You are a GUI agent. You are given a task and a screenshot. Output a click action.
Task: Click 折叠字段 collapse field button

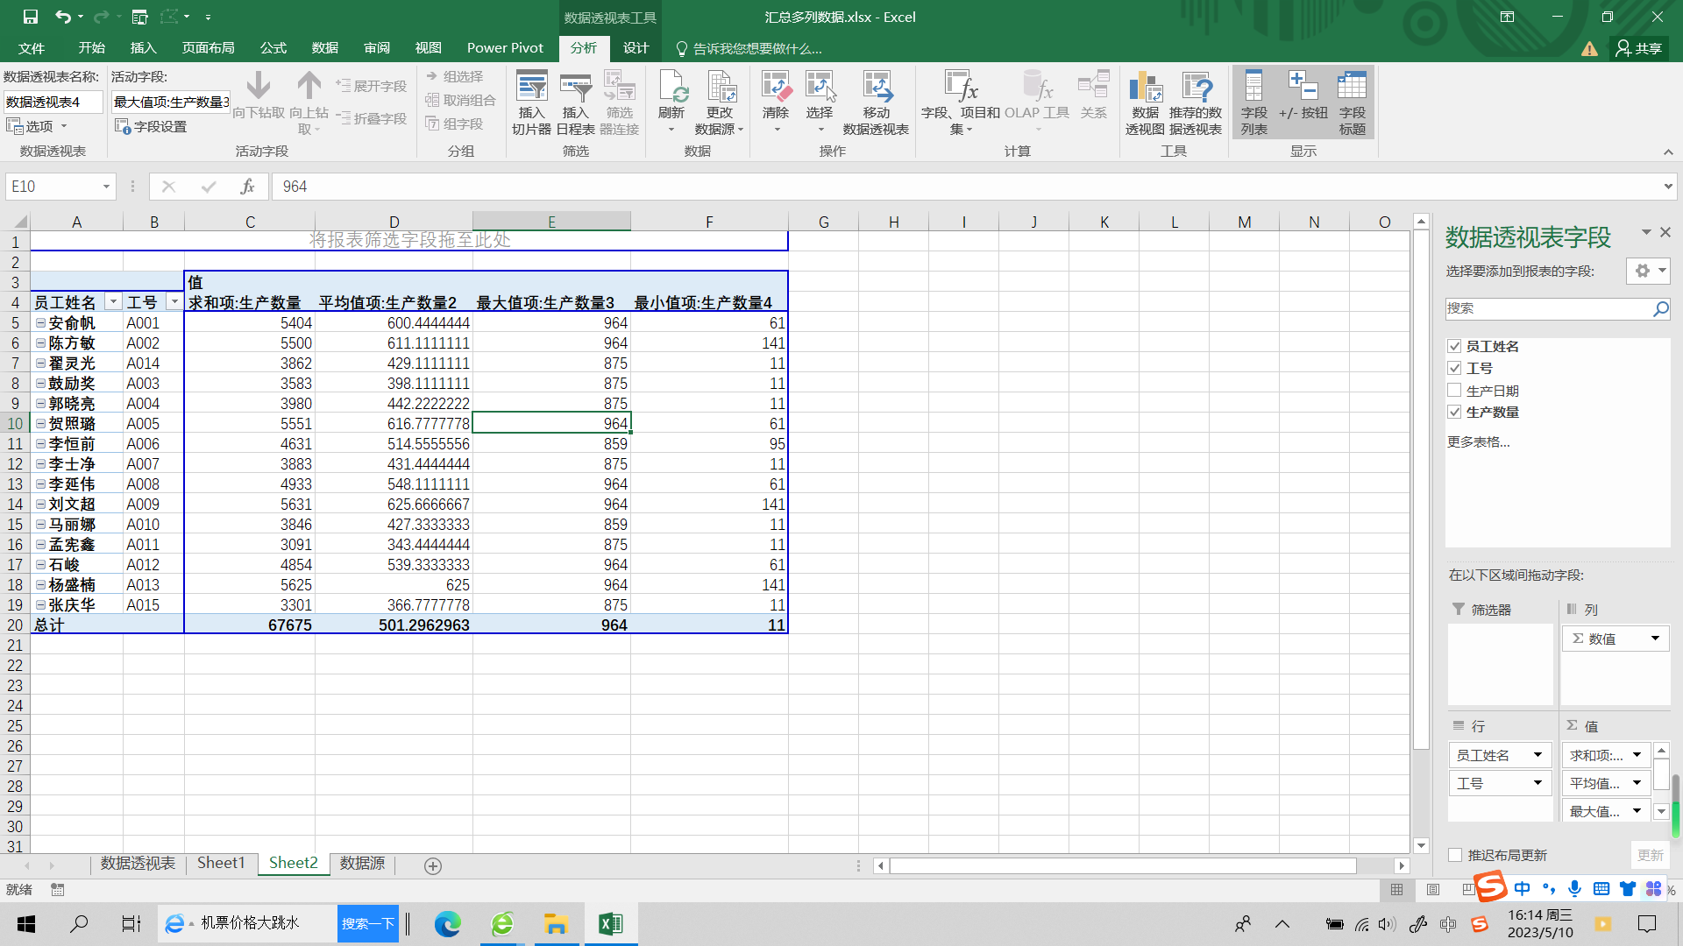point(372,118)
